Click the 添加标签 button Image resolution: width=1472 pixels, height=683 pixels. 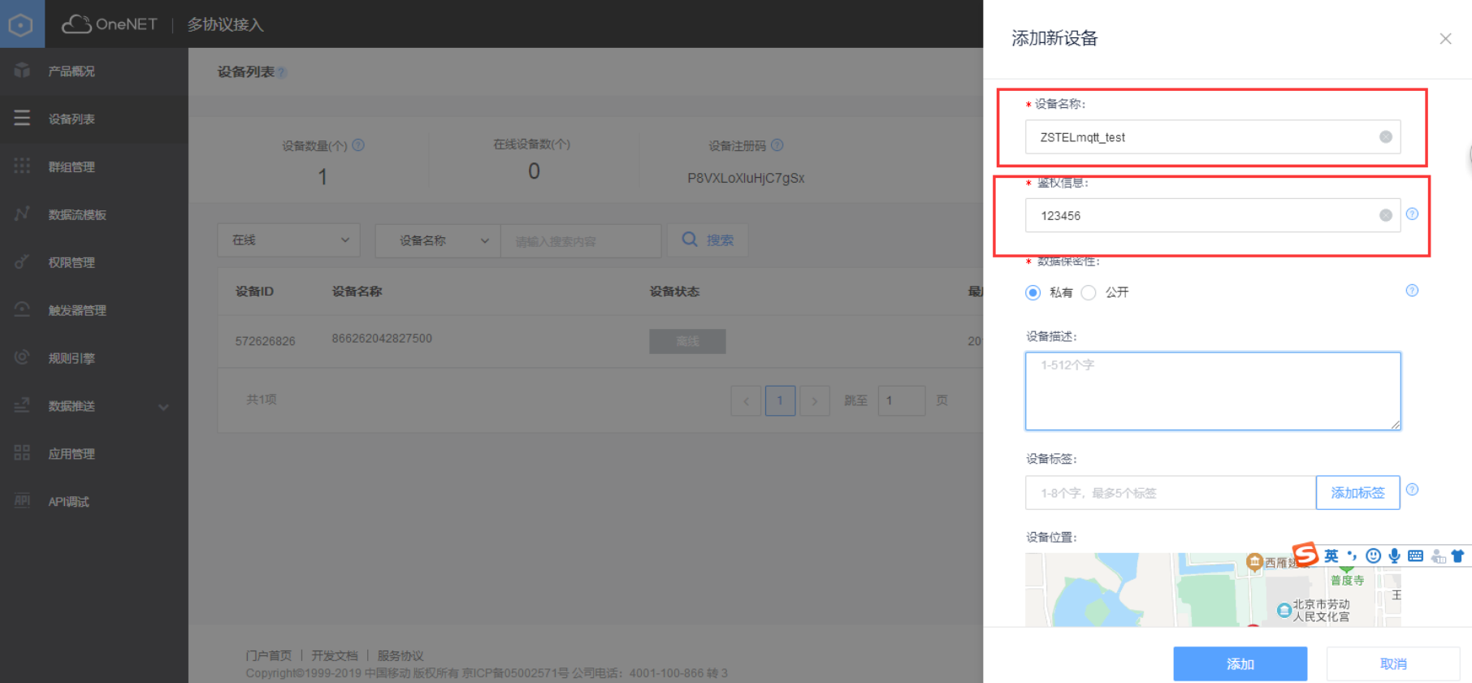coord(1357,493)
